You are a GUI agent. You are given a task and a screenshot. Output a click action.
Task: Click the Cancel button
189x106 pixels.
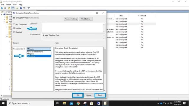point(89,95)
